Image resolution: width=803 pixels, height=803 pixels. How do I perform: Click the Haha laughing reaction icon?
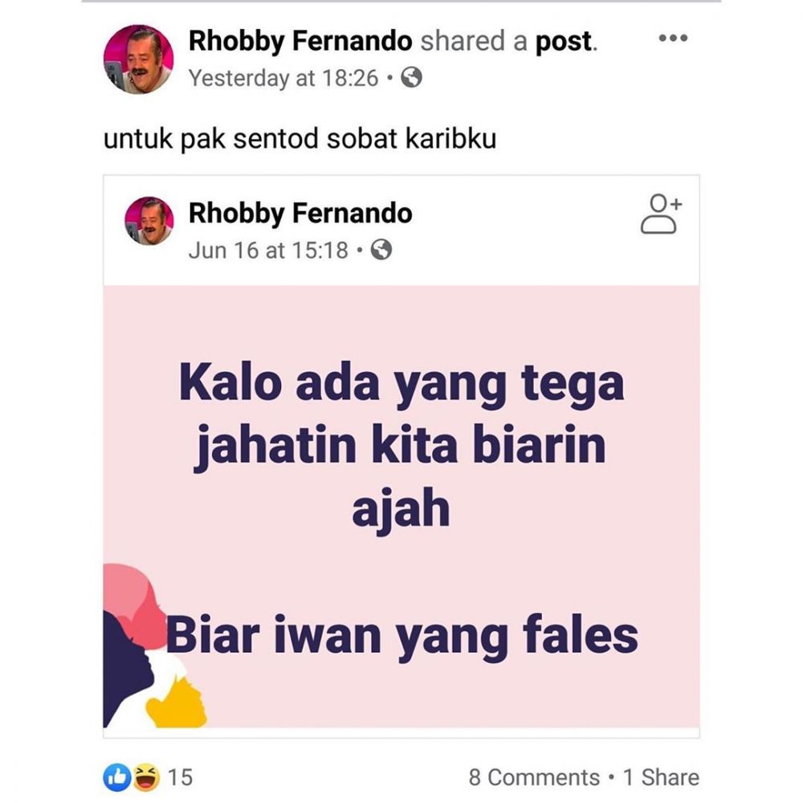[146, 777]
